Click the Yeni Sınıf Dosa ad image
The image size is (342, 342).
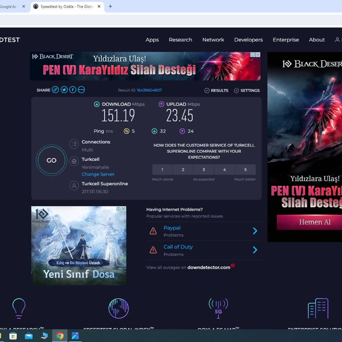[x=79, y=245]
